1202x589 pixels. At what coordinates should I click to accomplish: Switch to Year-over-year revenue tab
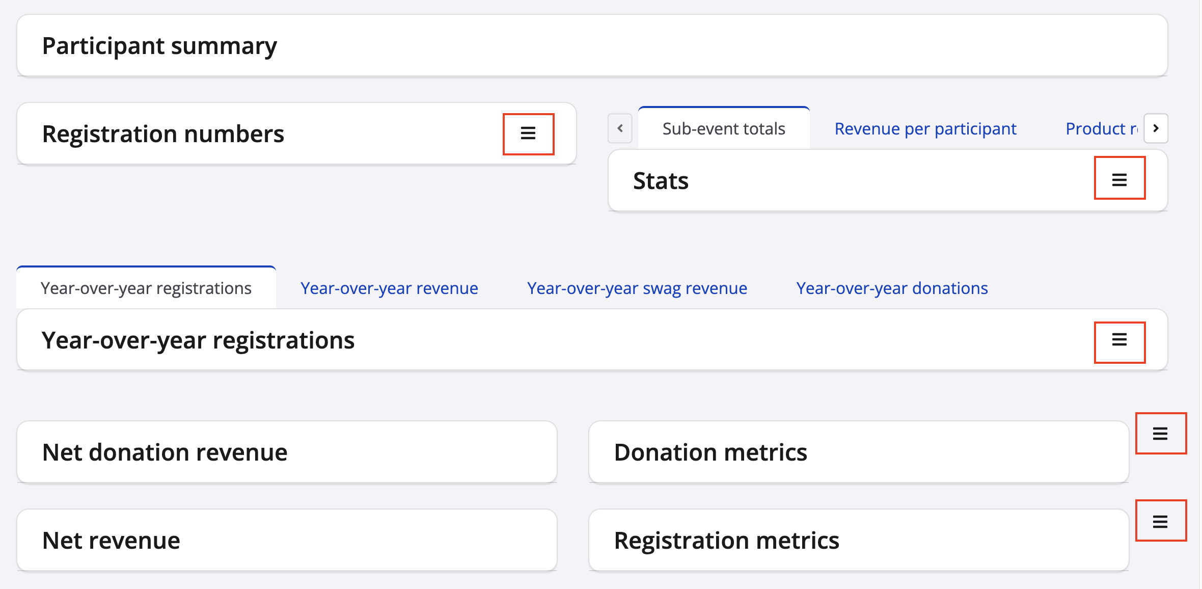coord(389,288)
